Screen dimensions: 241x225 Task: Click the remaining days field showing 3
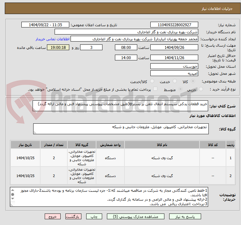pos(91,47)
